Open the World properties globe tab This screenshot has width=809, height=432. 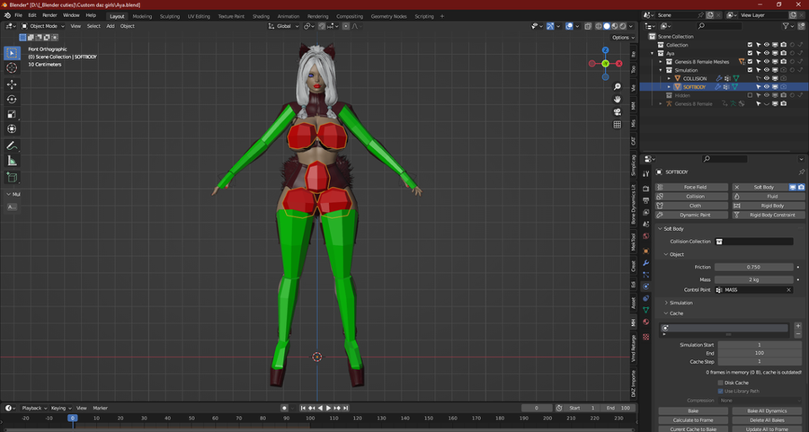[646, 236]
